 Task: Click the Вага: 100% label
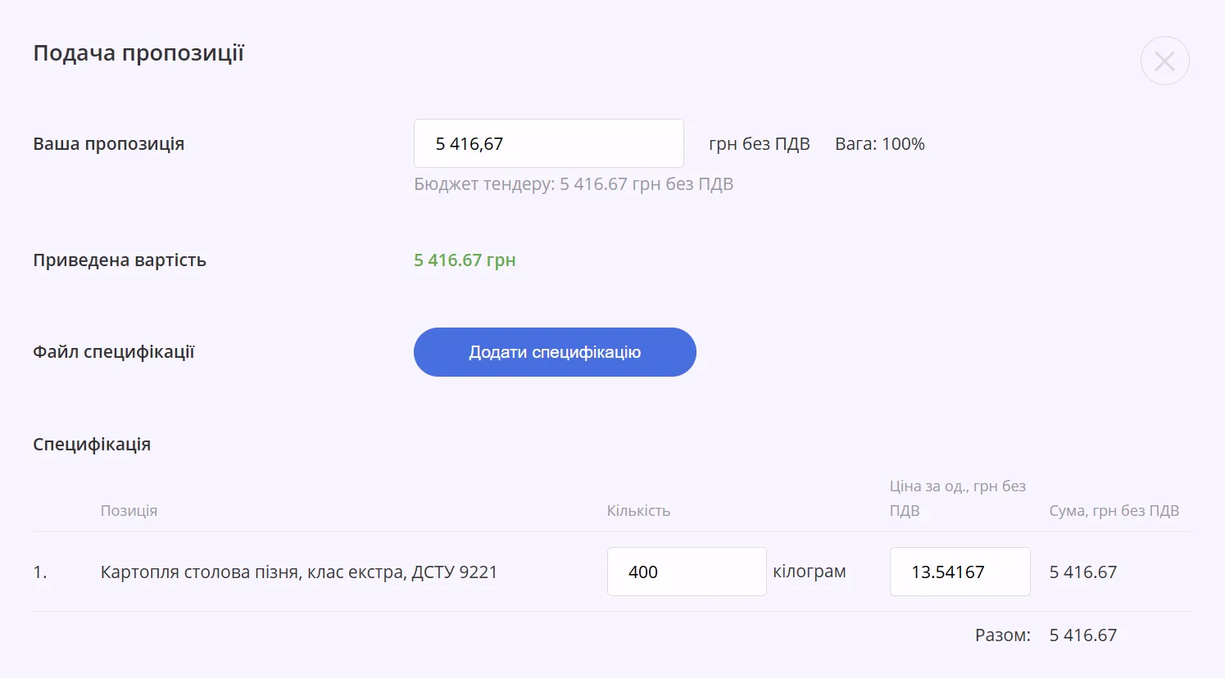pos(880,144)
